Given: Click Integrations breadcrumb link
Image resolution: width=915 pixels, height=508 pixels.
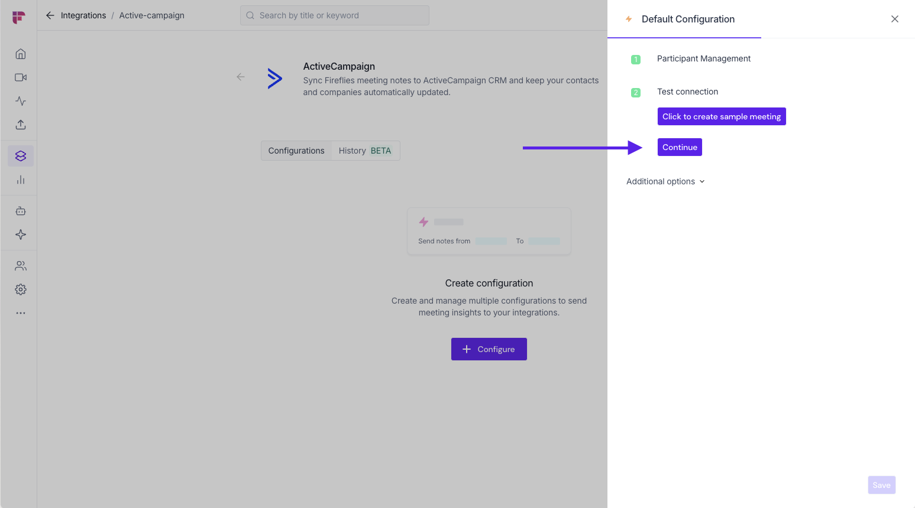Looking at the screenshot, I should [x=83, y=15].
